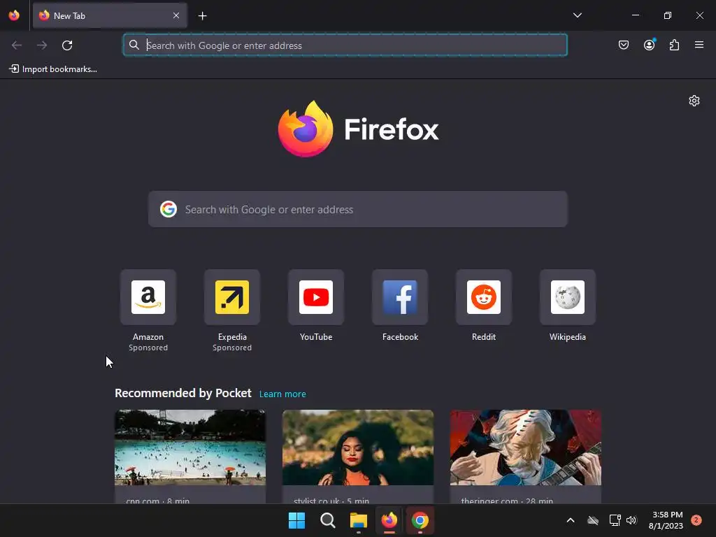The width and height of the screenshot is (716, 537).
Task: Select the New Tab tab
Action: [110, 15]
